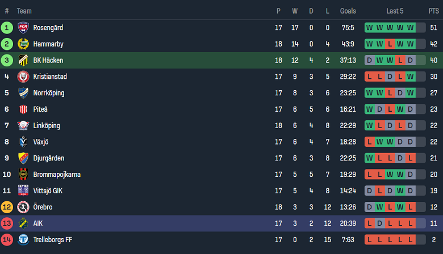
Task: Open the Linköping team page link
Action: pos(47,126)
